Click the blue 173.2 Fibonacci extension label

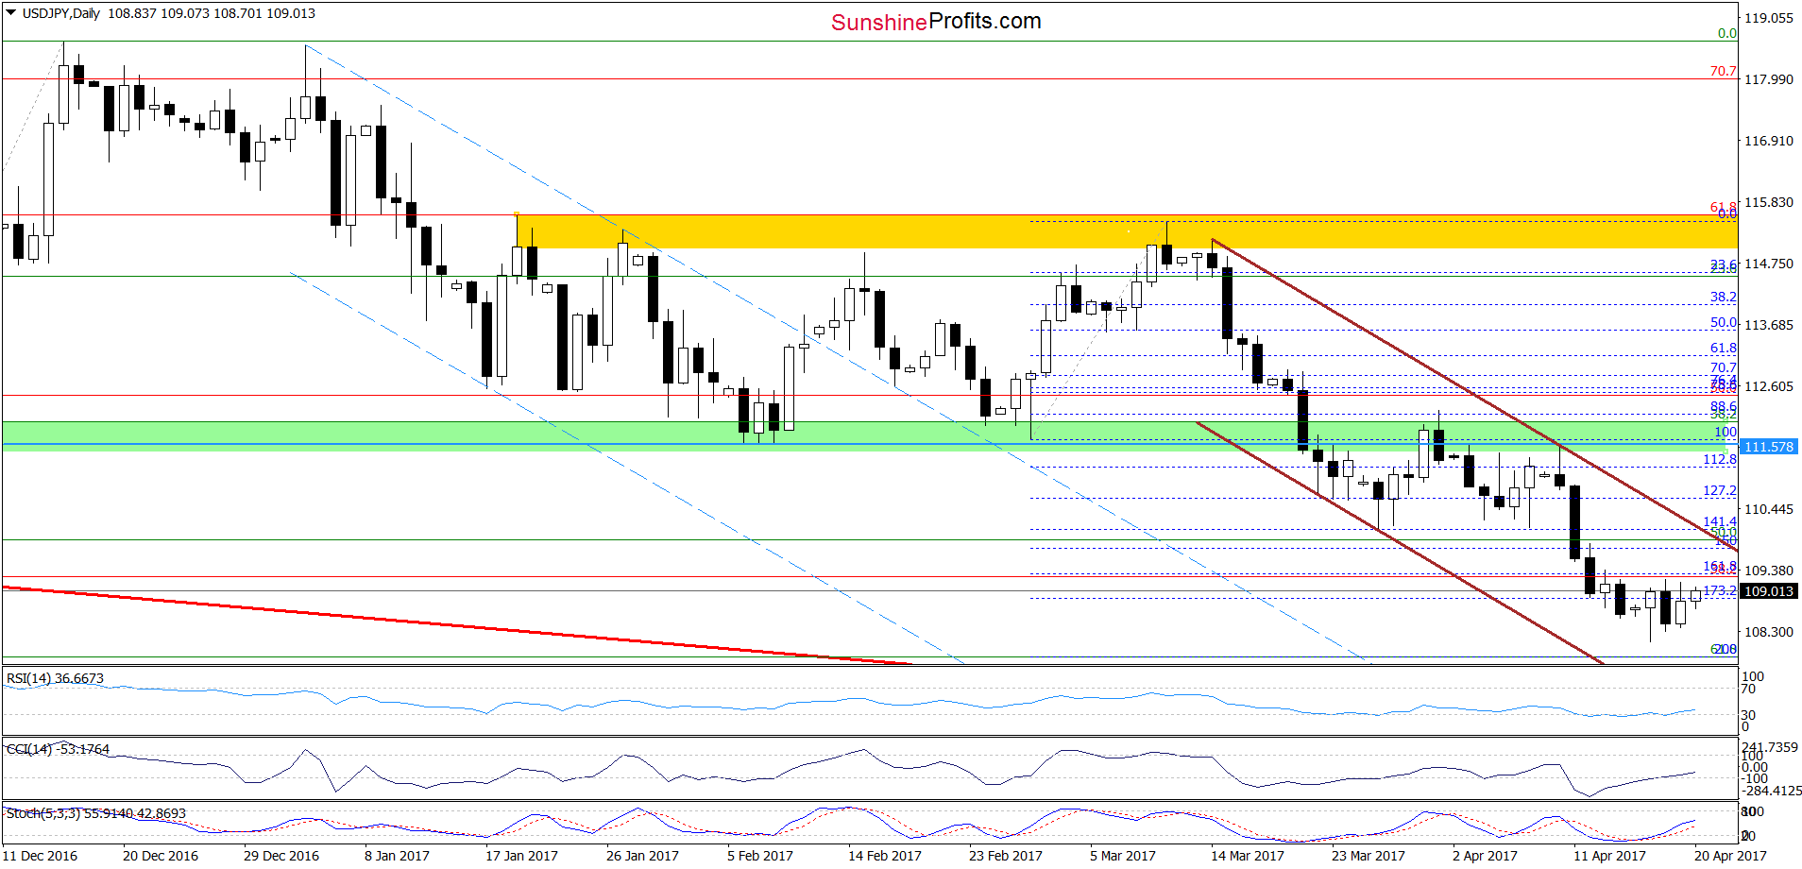1719,590
